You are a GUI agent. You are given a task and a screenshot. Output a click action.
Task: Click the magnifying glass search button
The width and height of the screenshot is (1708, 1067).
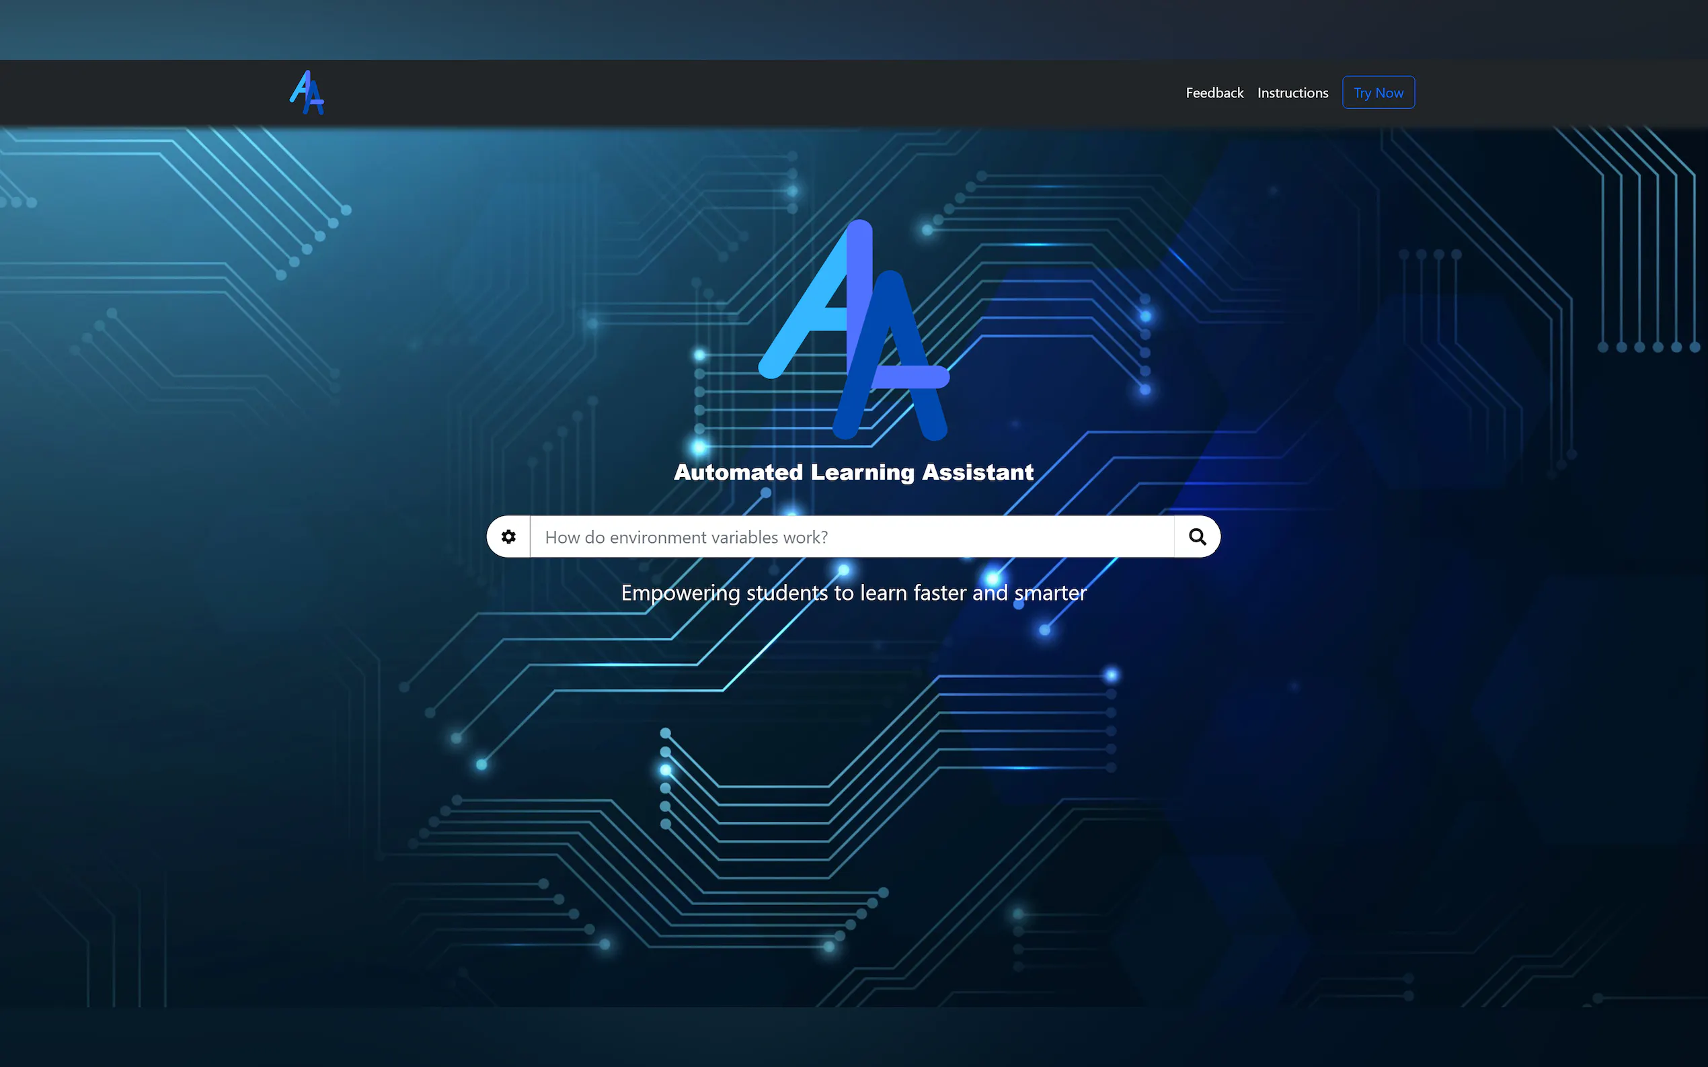(x=1197, y=537)
